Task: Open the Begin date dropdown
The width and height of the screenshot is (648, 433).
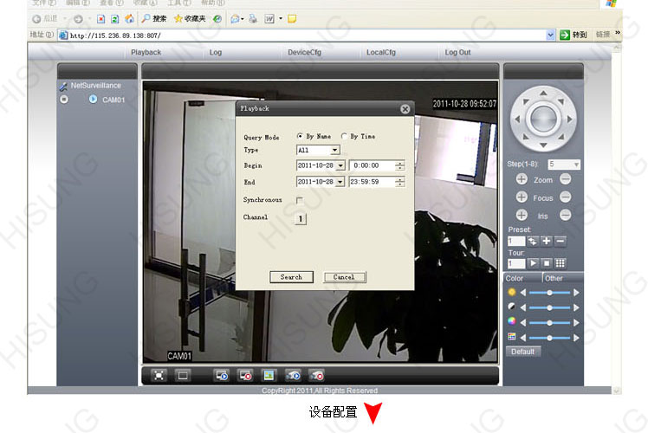Action: pyautogui.click(x=340, y=165)
